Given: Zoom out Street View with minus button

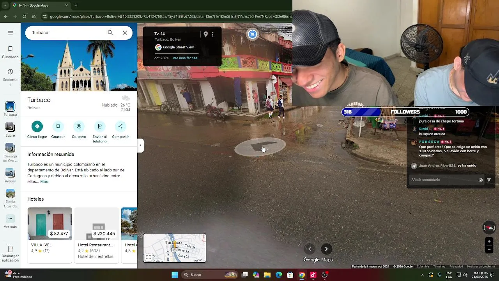Looking at the screenshot, I should 489,249.
